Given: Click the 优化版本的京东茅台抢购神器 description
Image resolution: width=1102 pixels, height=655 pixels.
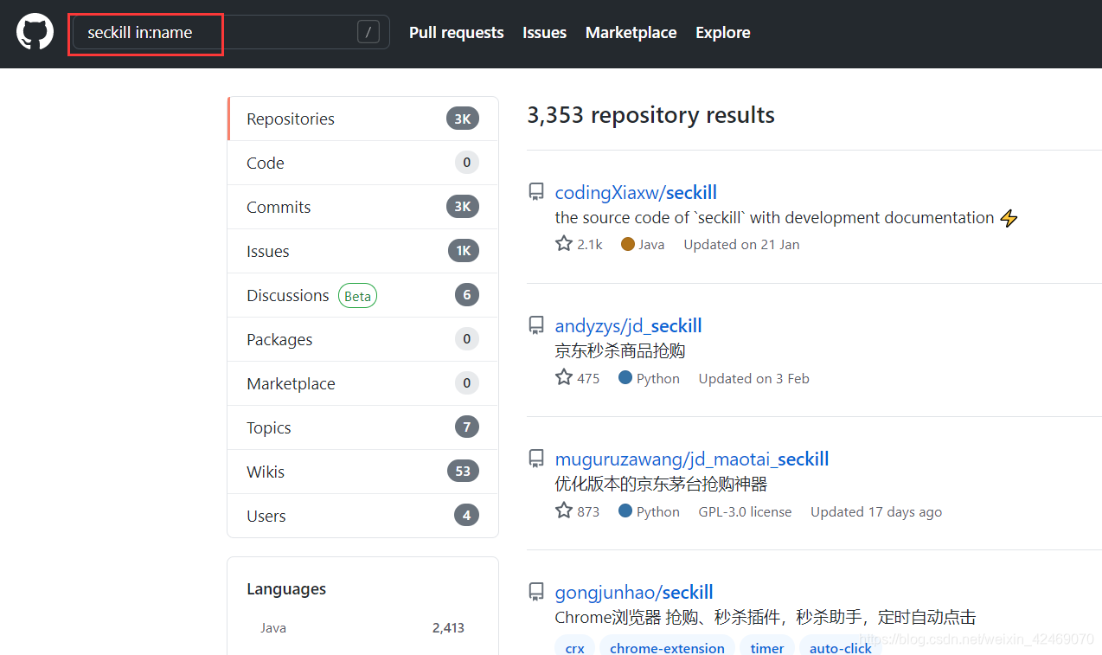Looking at the screenshot, I should pyautogui.click(x=661, y=484).
